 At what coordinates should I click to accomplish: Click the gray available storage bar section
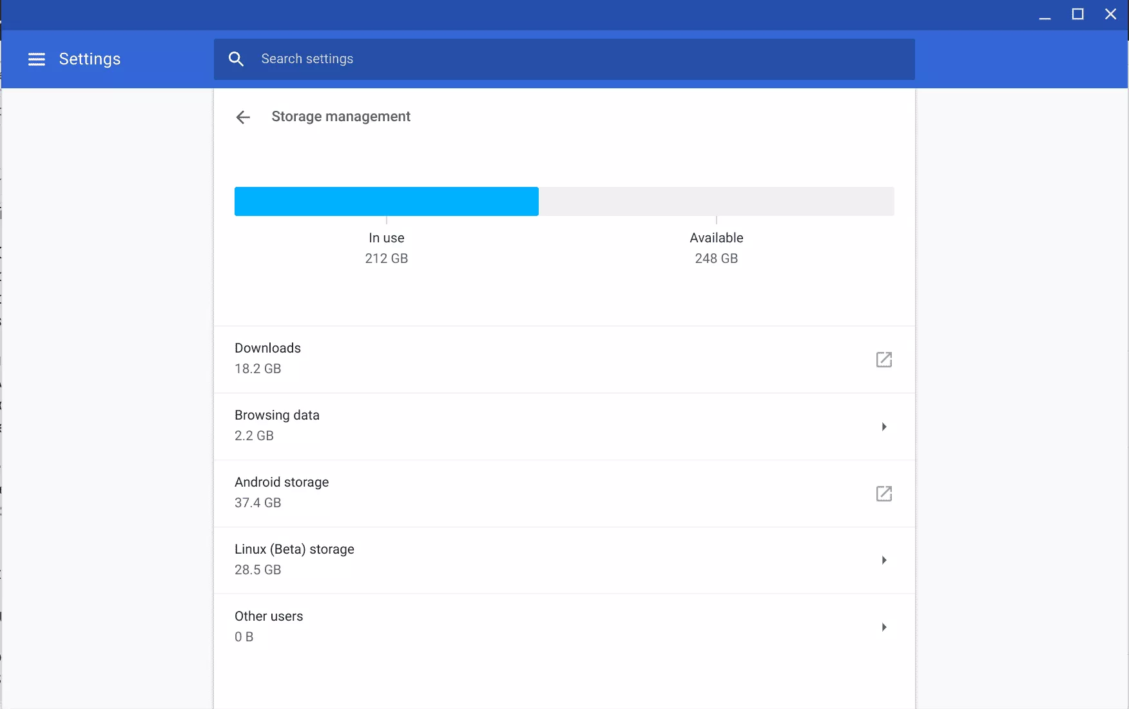click(x=716, y=201)
